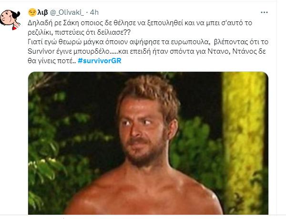286x219 pixels.
Task: Follow the #survivorGR hashtag link
Action: (x=100, y=61)
